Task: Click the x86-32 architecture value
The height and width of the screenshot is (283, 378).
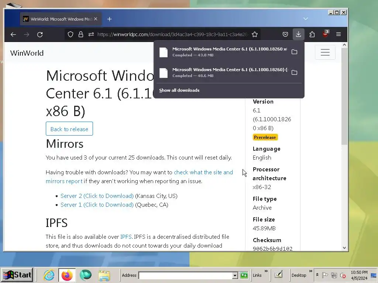Action: pos(262,187)
